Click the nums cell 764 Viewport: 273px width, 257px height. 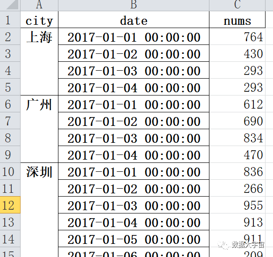tap(237, 37)
